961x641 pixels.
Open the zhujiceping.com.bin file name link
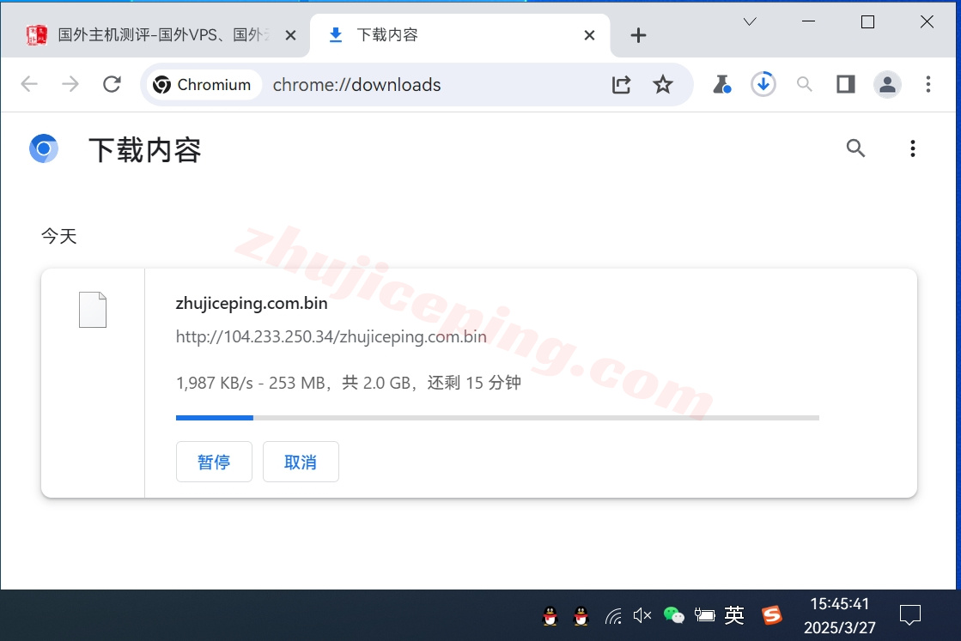(x=252, y=304)
